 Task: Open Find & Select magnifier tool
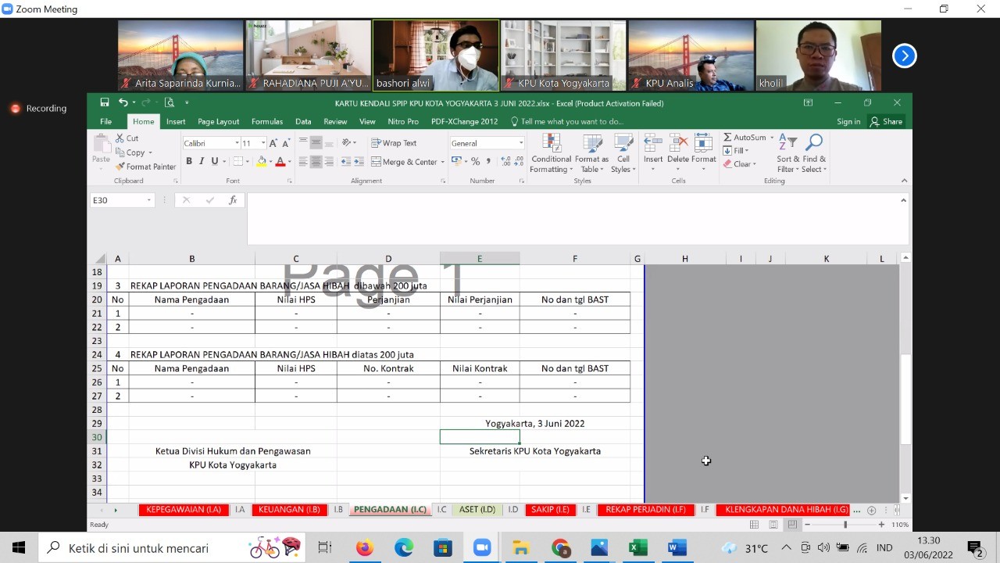pyautogui.click(x=814, y=153)
